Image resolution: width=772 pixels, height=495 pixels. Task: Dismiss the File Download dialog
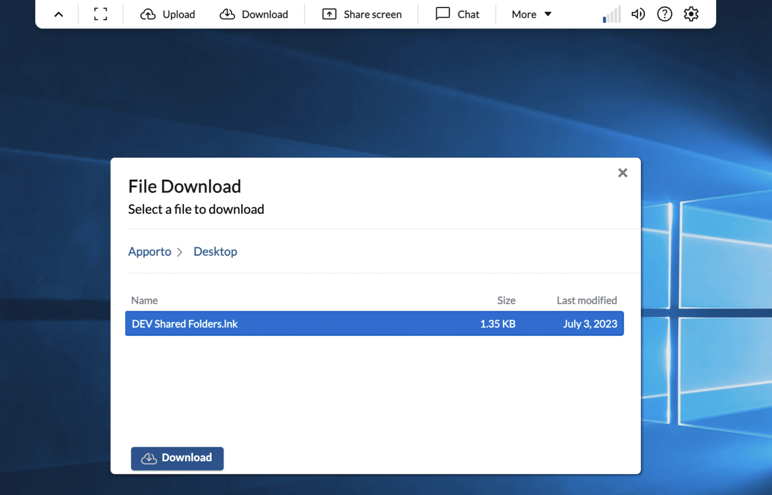pyautogui.click(x=623, y=172)
